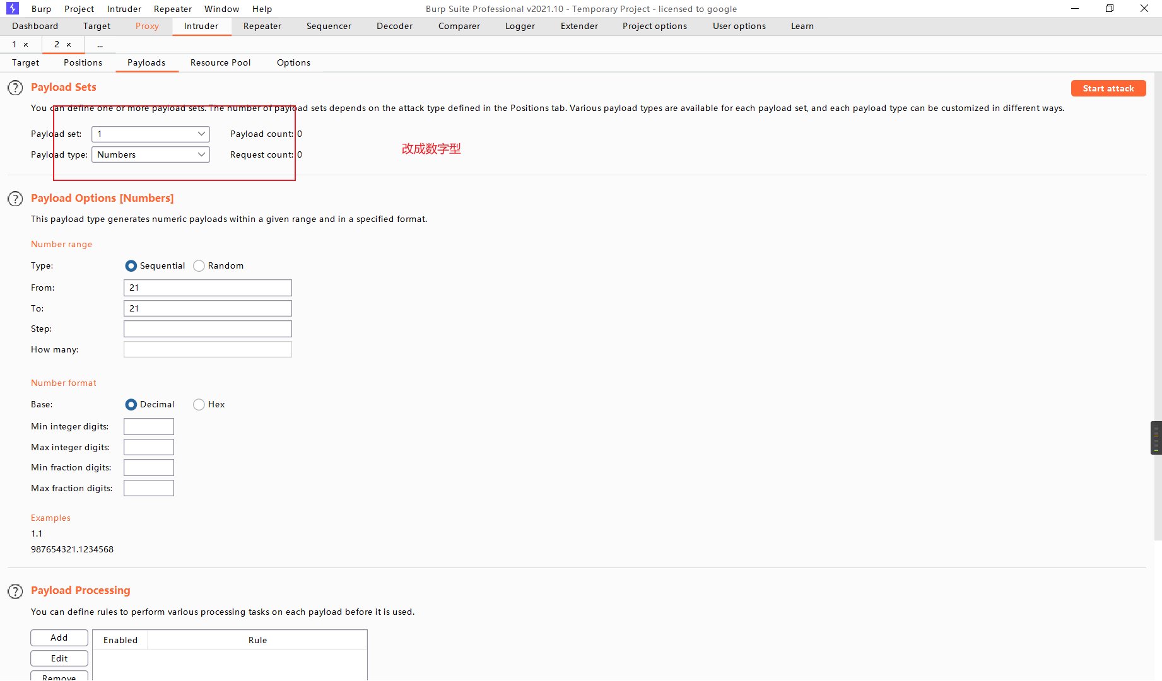Open the Window menu
This screenshot has height=681, width=1162.
[x=222, y=9]
